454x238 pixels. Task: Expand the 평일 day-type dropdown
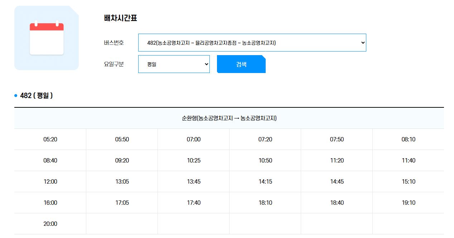tap(174, 64)
